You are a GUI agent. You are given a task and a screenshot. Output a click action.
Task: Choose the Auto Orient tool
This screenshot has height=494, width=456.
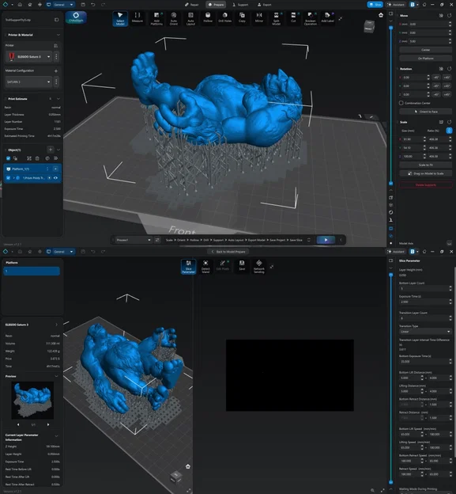[174, 18]
